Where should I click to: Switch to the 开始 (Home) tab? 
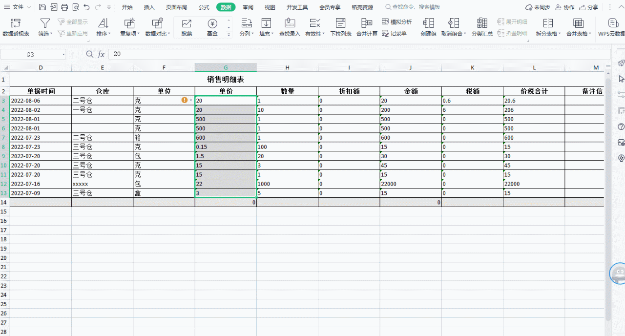[x=127, y=7]
